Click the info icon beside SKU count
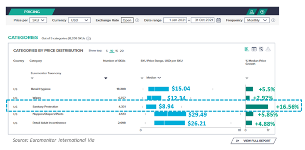Viewport: 305px width, 150px height. (88, 38)
